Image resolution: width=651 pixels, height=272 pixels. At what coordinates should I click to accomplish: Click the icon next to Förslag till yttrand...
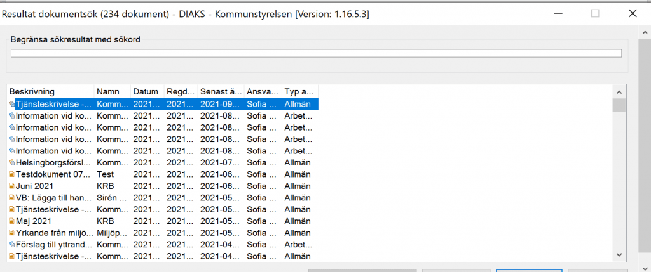tap(11, 244)
